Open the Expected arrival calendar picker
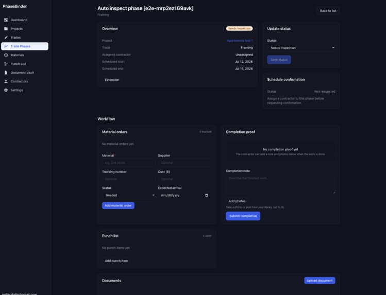The height and width of the screenshot is (295, 386). tap(207, 195)
